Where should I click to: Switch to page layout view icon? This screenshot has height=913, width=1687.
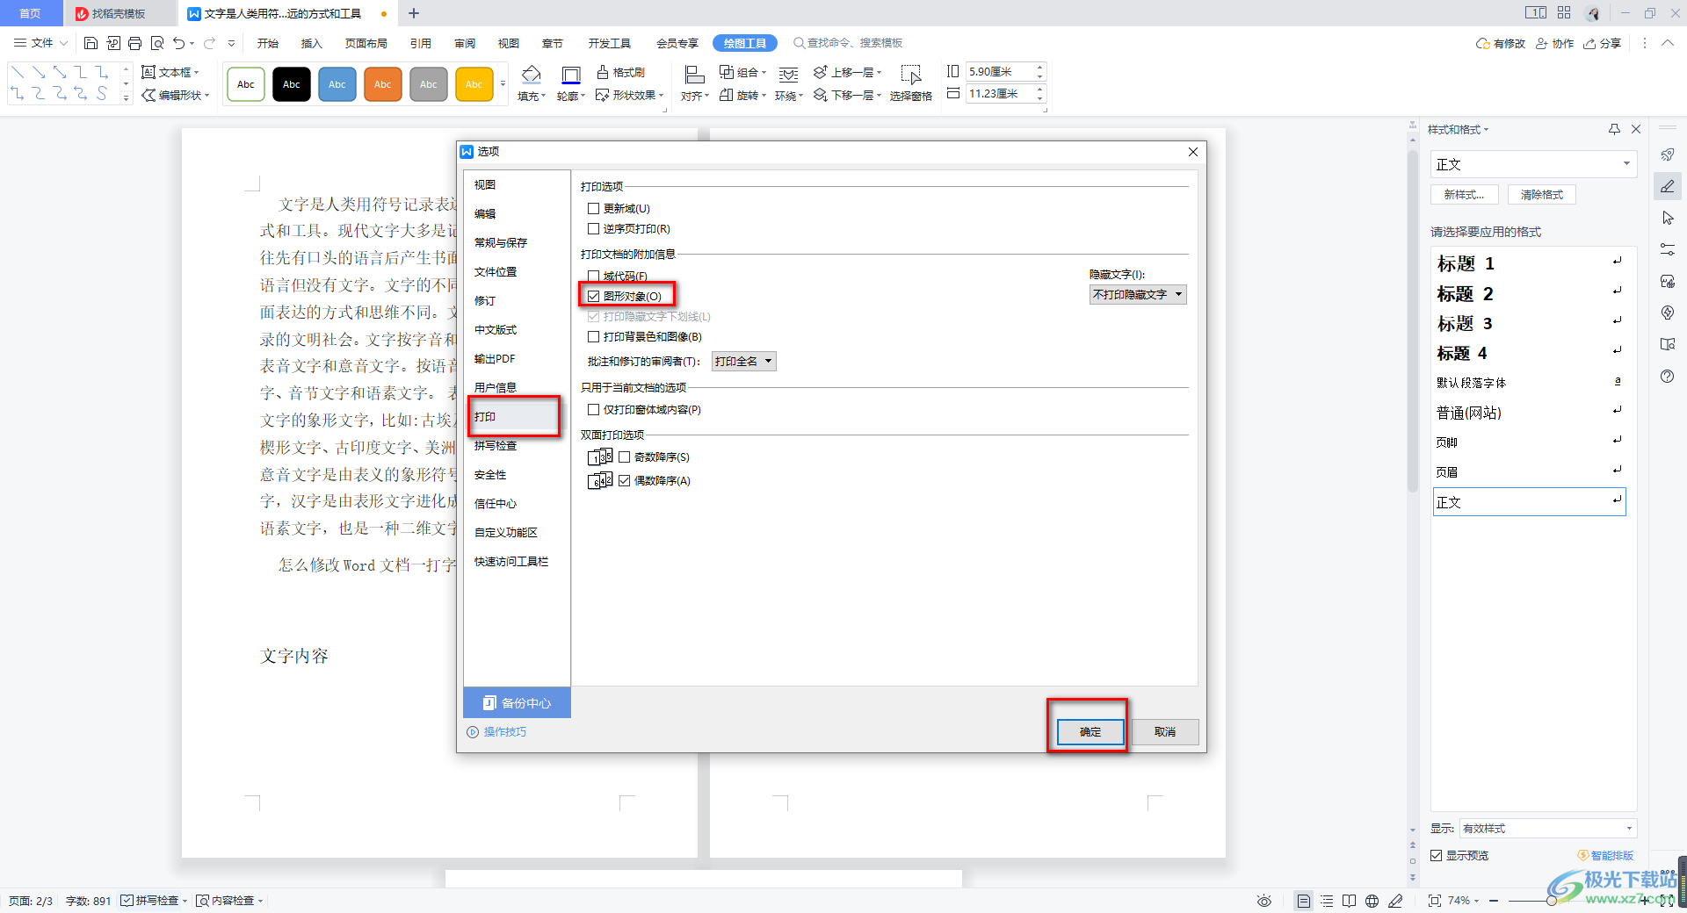pyautogui.click(x=1304, y=901)
